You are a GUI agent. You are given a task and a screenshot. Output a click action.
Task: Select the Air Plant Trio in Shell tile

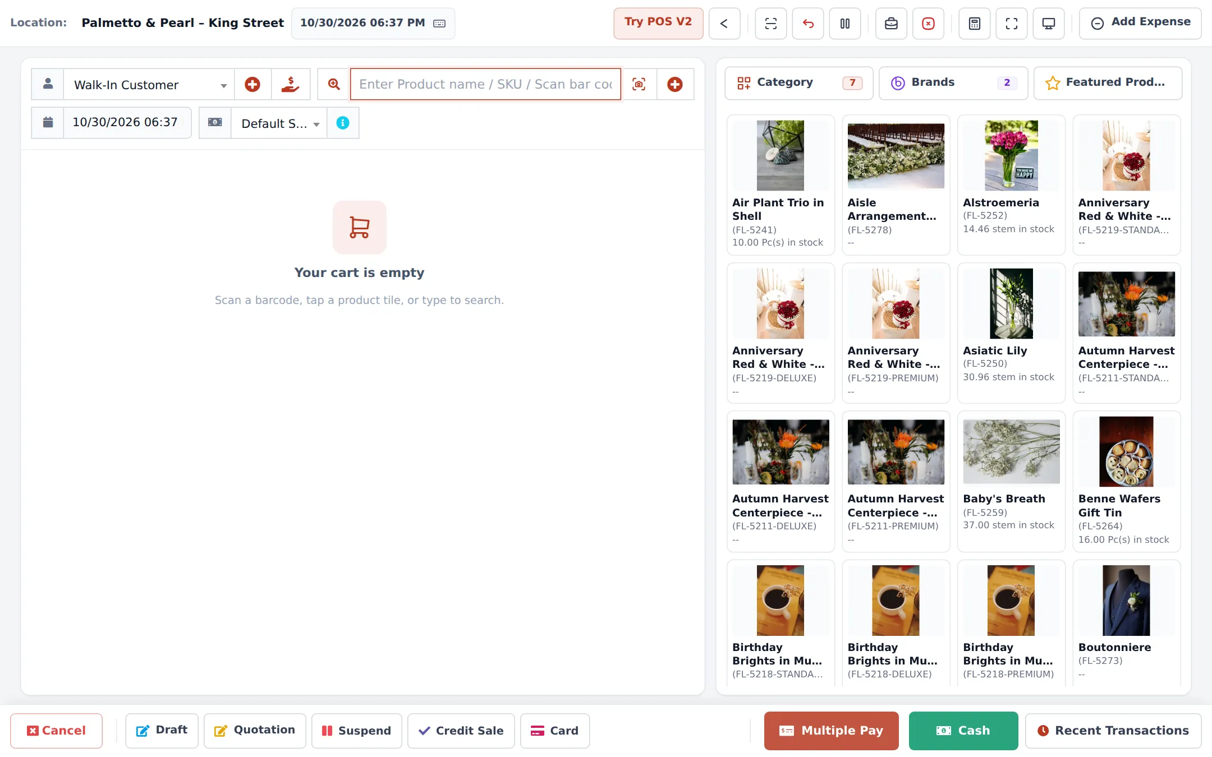tap(781, 185)
